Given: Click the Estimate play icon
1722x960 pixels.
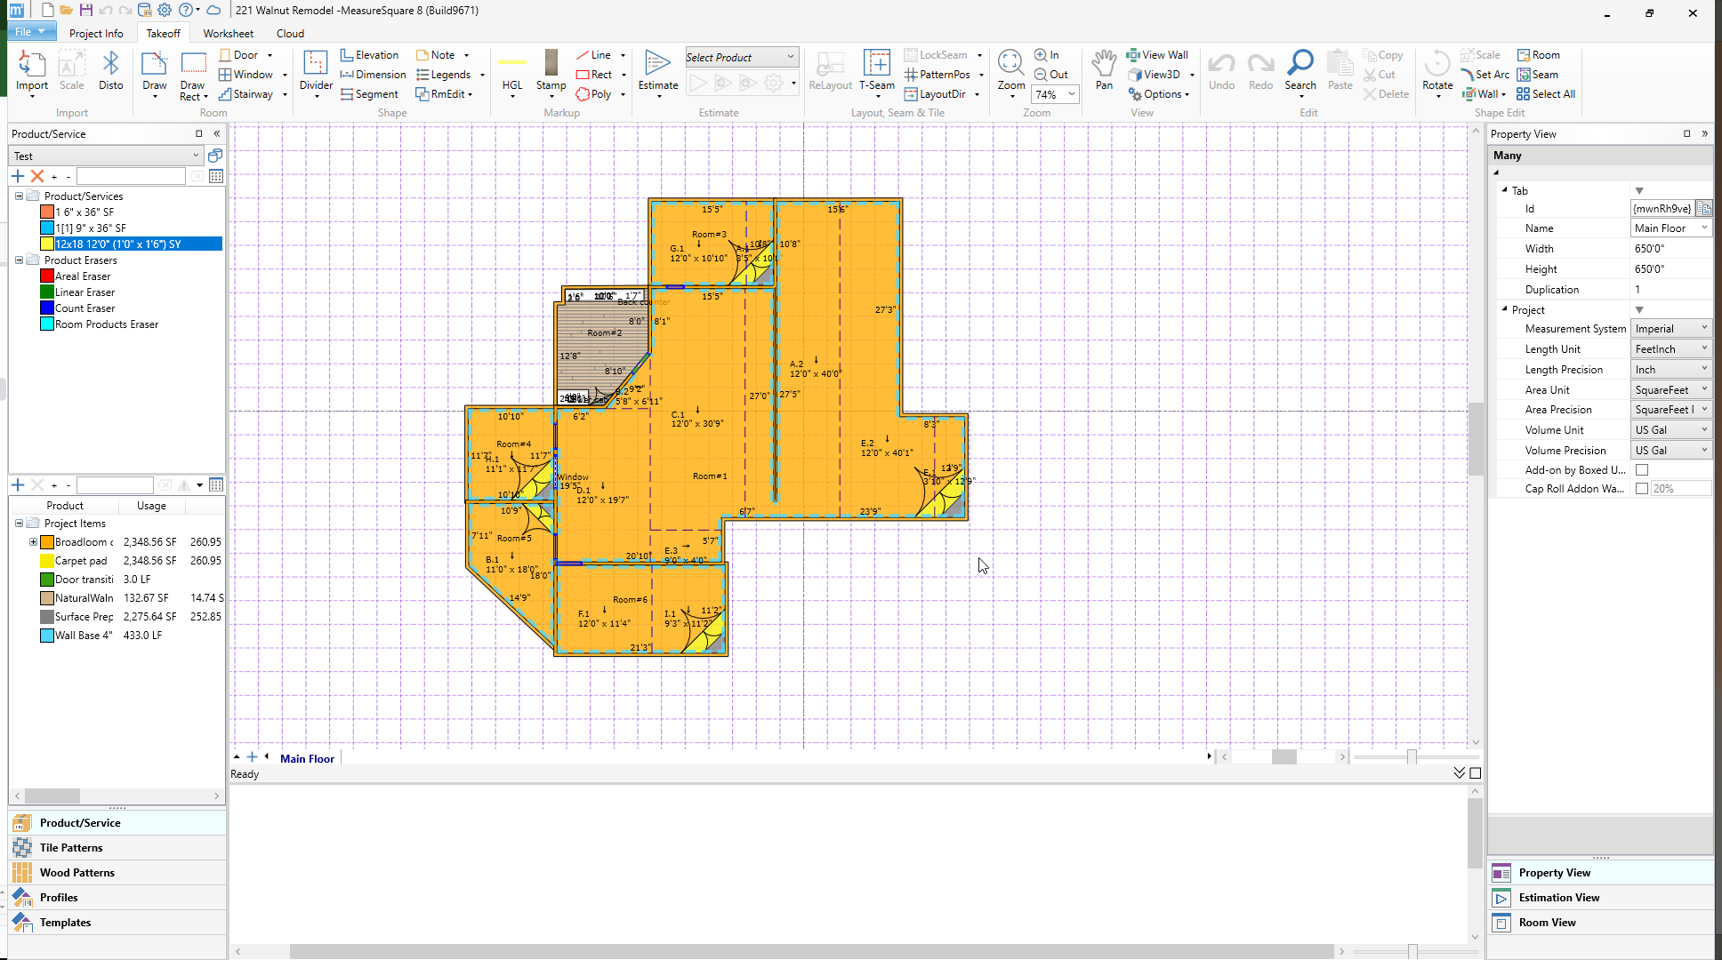Looking at the screenshot, I should click(657, 65).
